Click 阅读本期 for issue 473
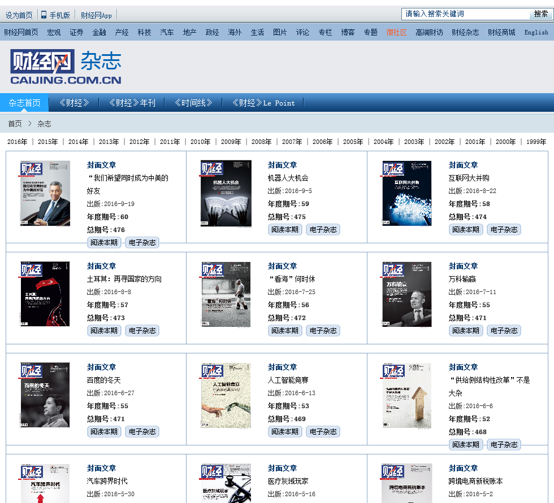554x503 pixels. pos(104,330)
